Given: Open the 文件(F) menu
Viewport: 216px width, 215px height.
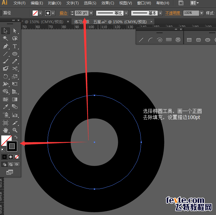Looking at the screenshot, I should [x=19, y=3].
